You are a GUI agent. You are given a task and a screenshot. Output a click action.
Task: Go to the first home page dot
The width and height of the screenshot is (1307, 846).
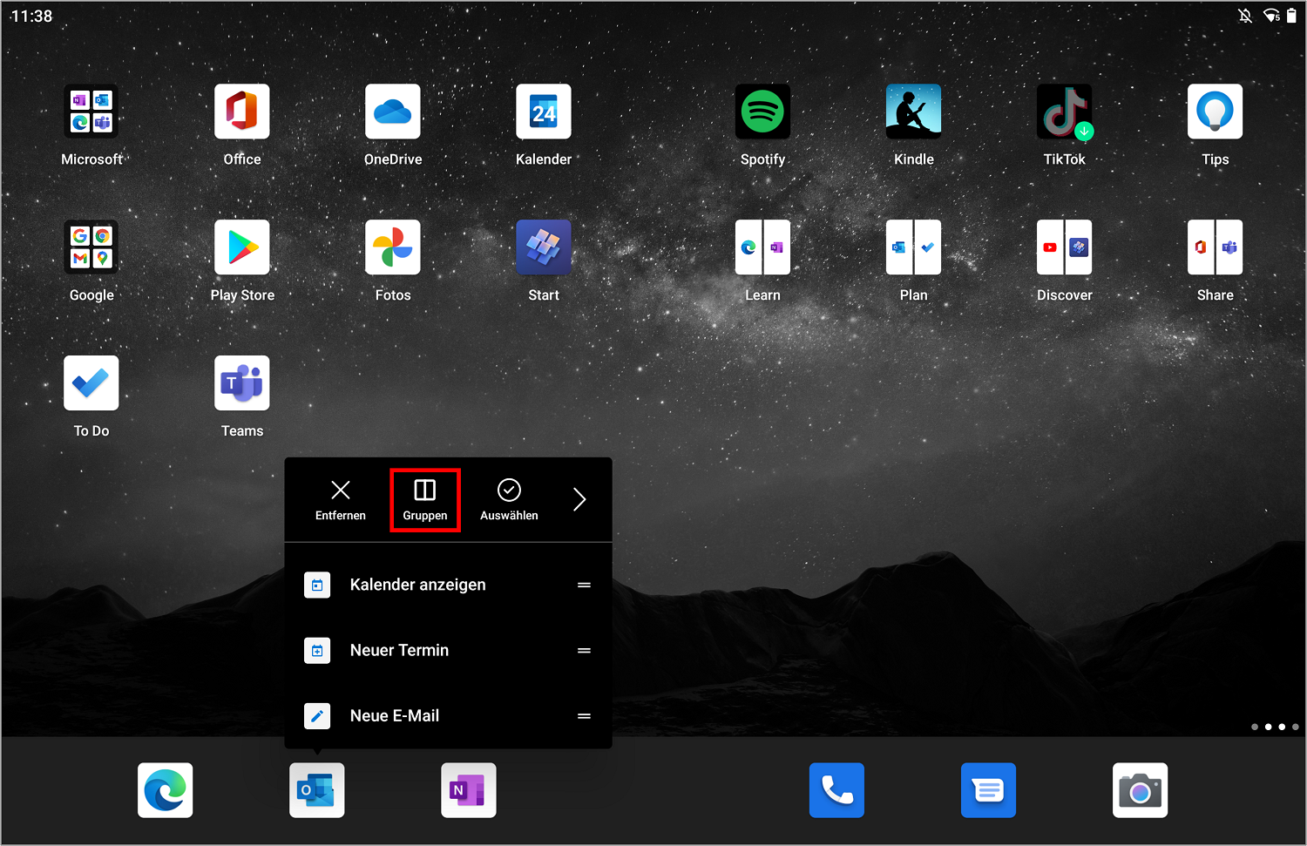(x=1255, y=727)
